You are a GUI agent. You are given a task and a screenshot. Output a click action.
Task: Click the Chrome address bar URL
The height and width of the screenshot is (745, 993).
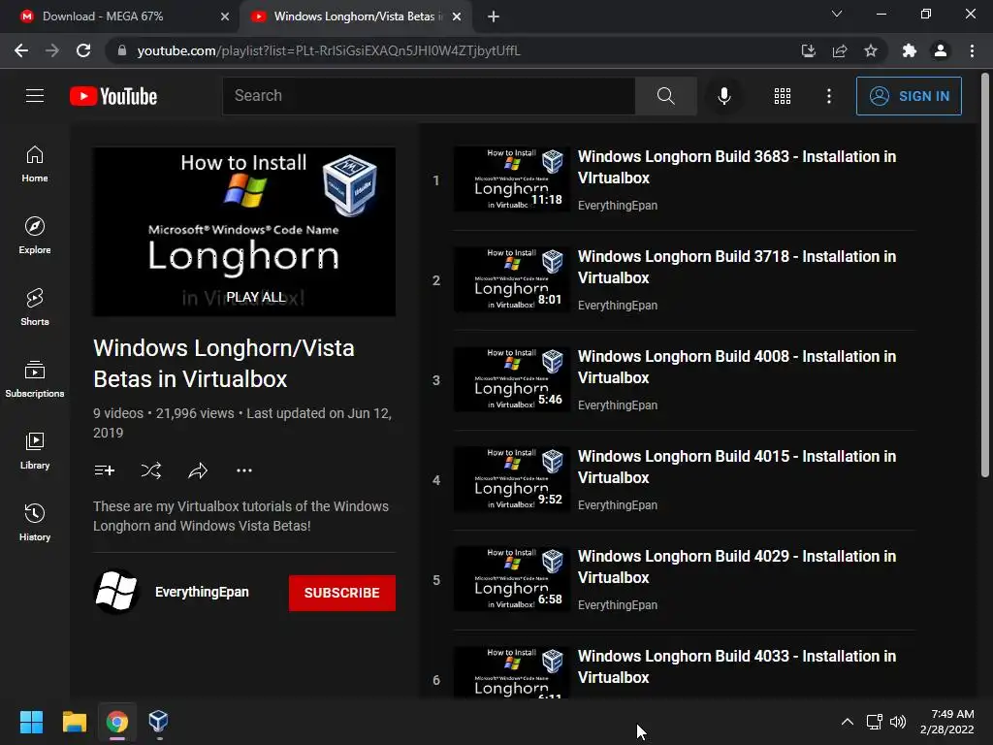point(329,50)
